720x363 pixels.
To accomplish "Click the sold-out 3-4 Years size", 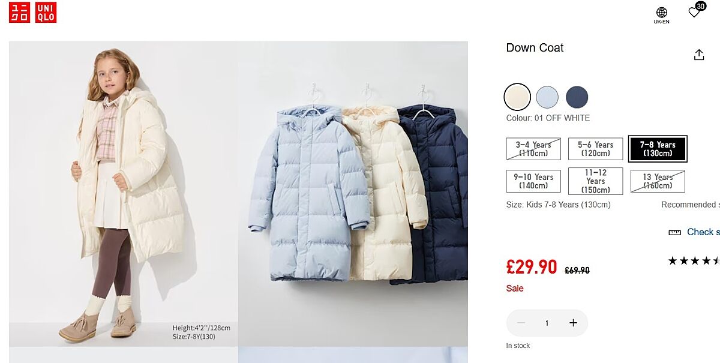I will click(x=533, y=149).
